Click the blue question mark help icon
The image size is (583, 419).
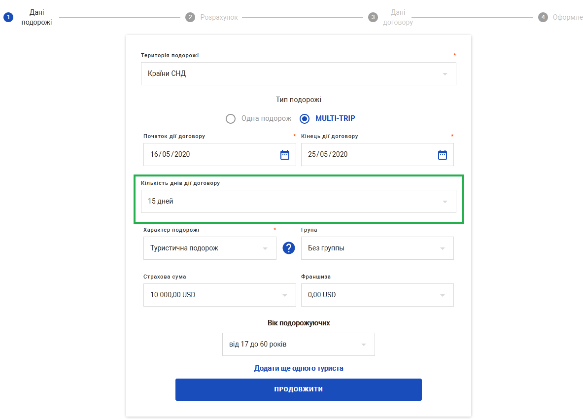pyautogui.click(x=289, y=248)
